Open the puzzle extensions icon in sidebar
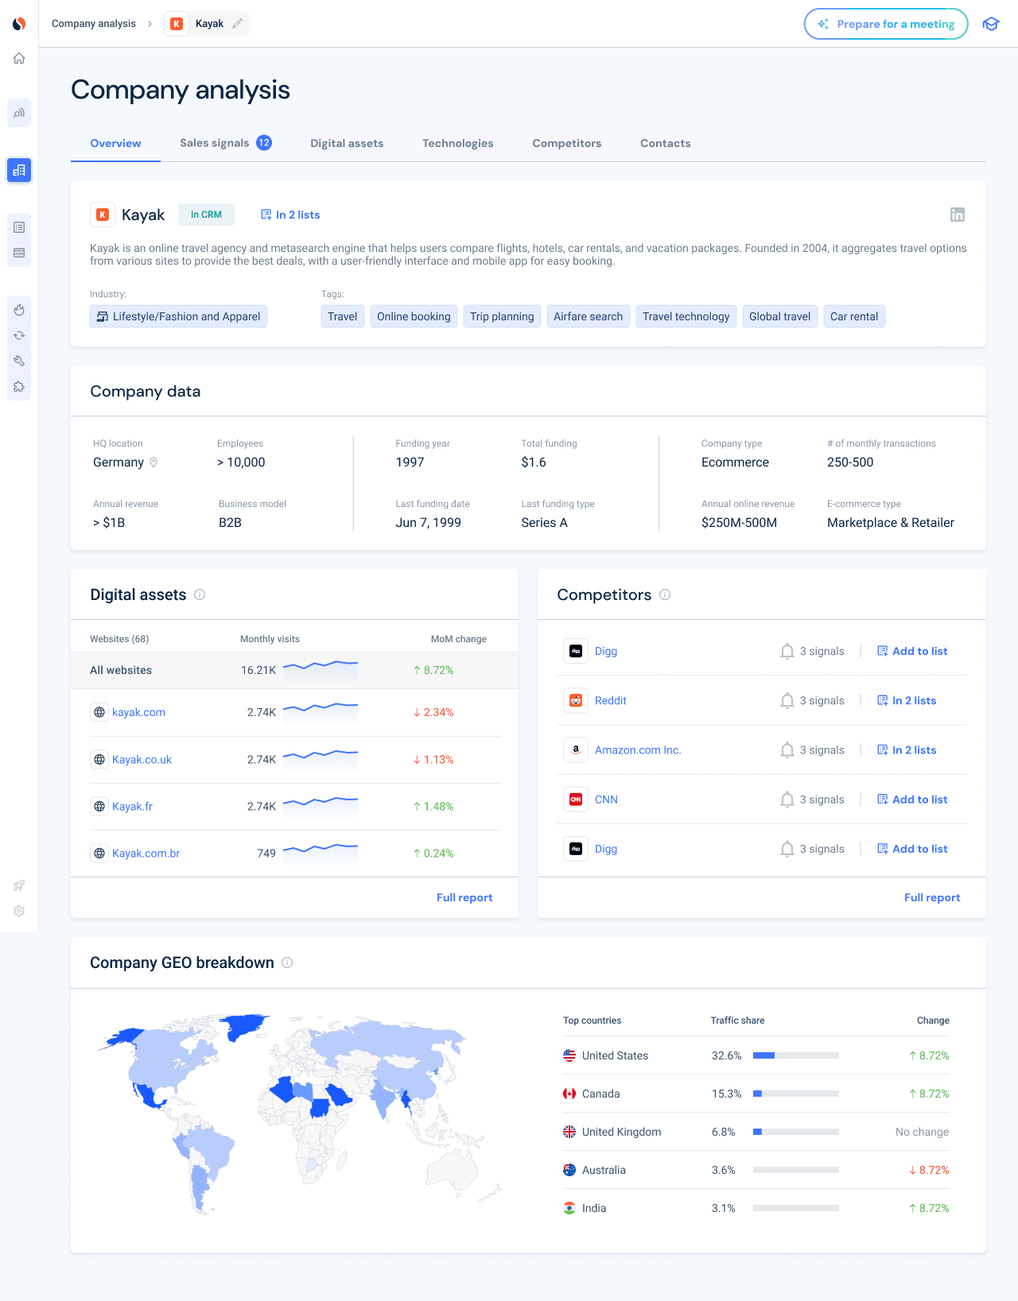The height and width of the screenshot is (1301, 1018). [x=19, y=386]
